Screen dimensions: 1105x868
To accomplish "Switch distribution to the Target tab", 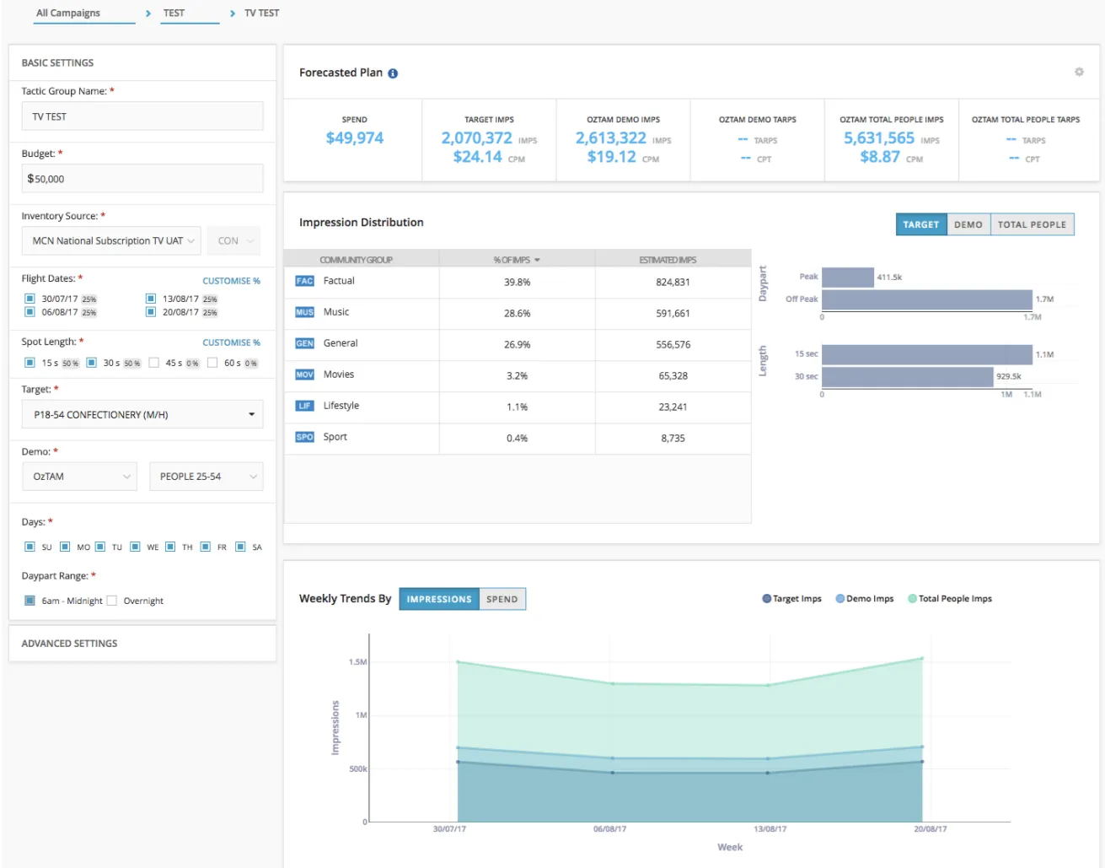I will 921,224.
